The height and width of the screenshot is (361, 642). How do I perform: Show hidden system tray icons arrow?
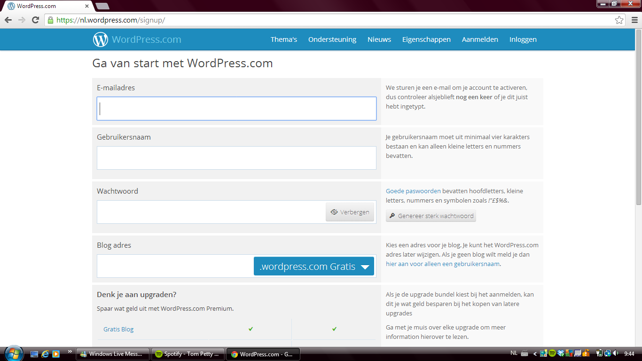[535, 354]
